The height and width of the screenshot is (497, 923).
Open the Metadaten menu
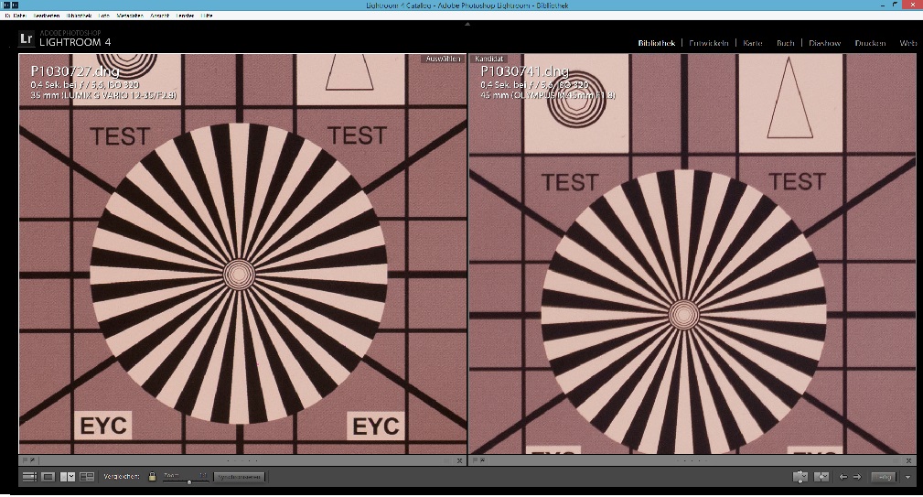pos(130,16)
